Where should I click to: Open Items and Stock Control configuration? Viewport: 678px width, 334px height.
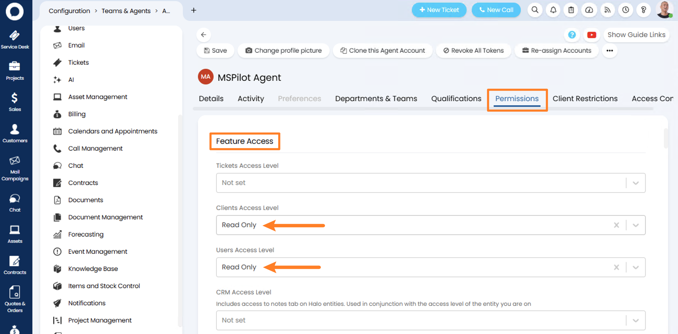pos(104,286)
